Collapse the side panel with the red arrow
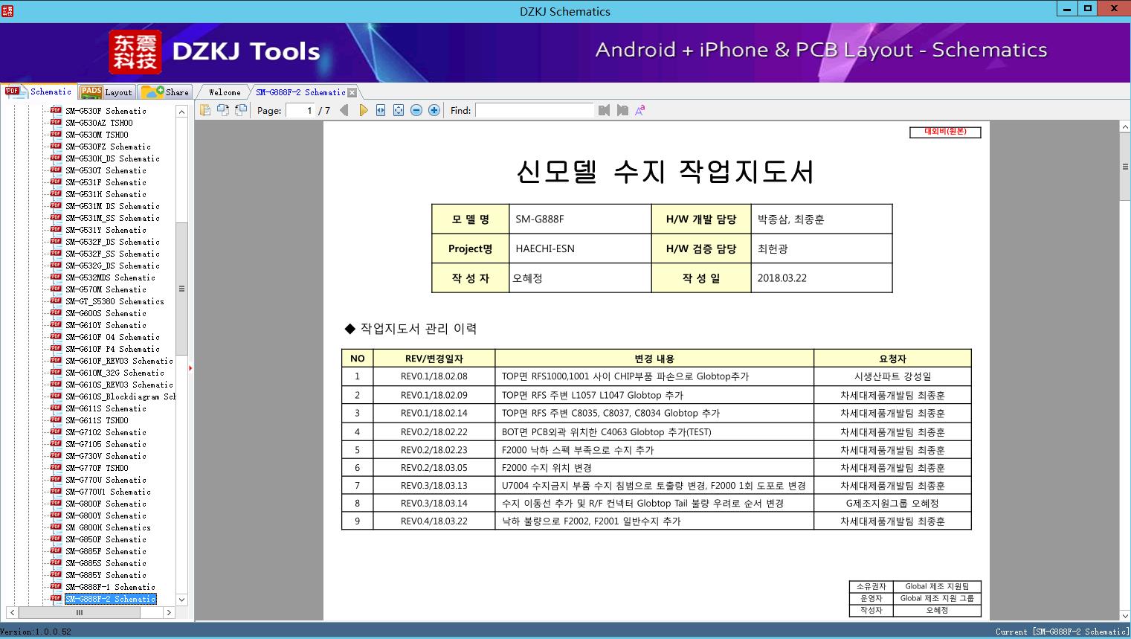Screen dimensions: 1131x639 tap(190, 367)
